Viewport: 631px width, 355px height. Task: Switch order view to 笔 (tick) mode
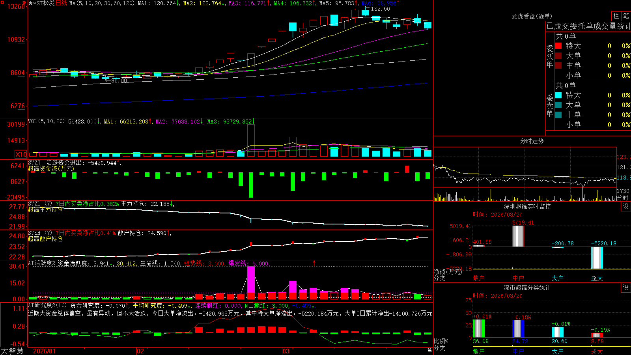[626, 16]
